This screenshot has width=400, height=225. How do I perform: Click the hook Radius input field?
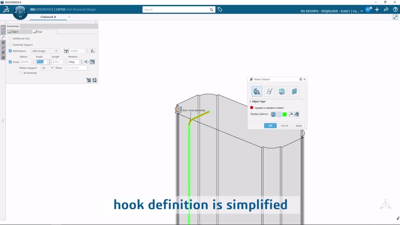[25, 62]
